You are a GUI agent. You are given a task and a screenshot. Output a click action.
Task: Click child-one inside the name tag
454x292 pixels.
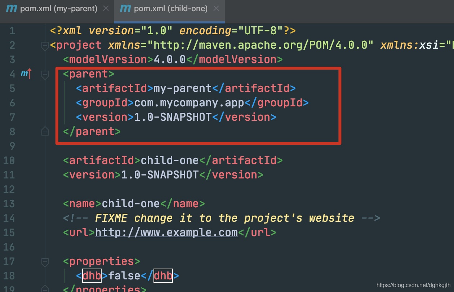click(131, 204)
